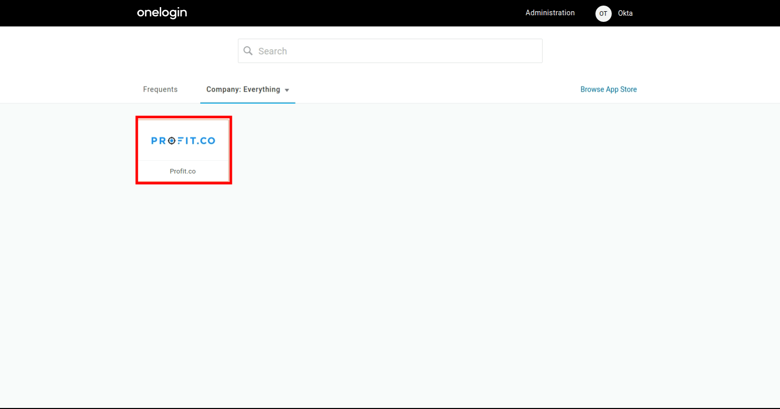The height and width of the screenshot is (409, 780).
Task: Click the onelogin logo
Action: 162,13
